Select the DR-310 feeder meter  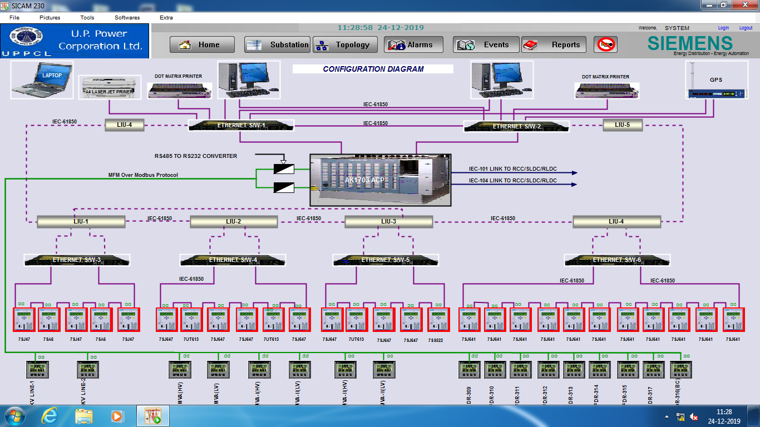[x=495, y=370]
